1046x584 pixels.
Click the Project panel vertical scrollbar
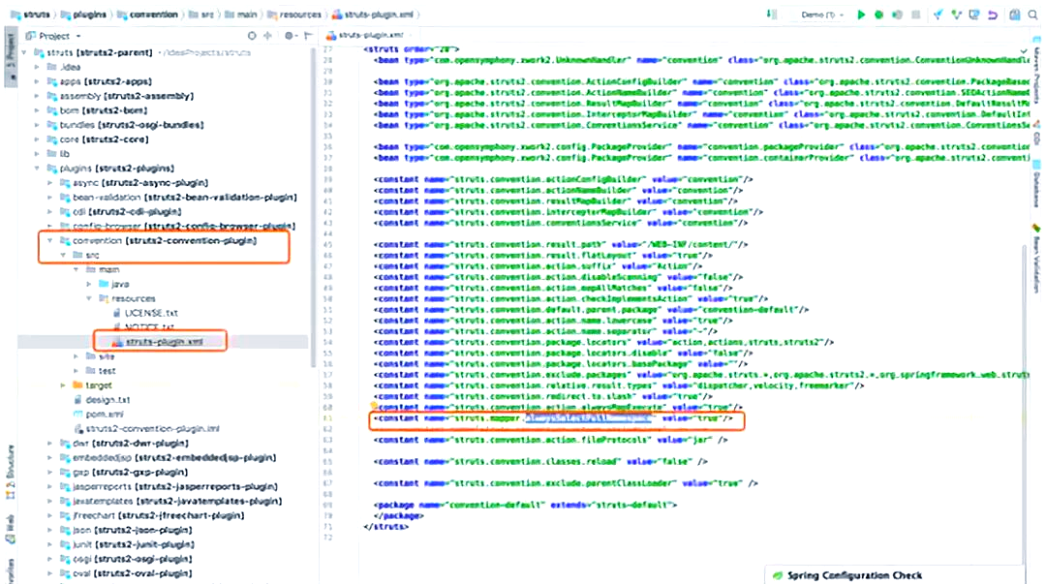(x=312, y=207)
